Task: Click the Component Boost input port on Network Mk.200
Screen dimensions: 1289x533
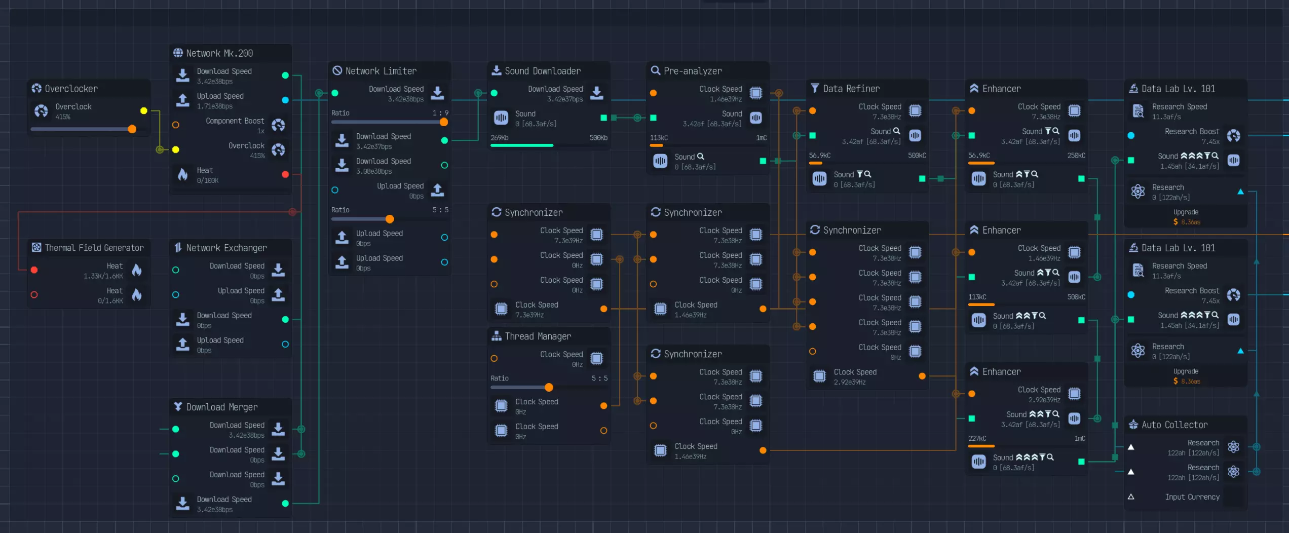Action: 176,125
